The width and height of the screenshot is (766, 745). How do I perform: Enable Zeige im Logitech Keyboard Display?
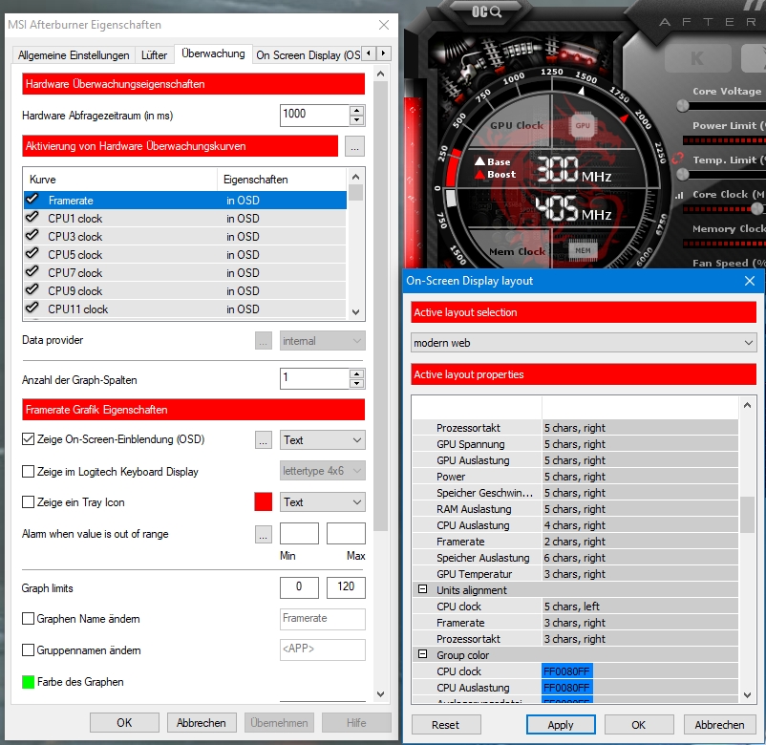tap(29, 472)
